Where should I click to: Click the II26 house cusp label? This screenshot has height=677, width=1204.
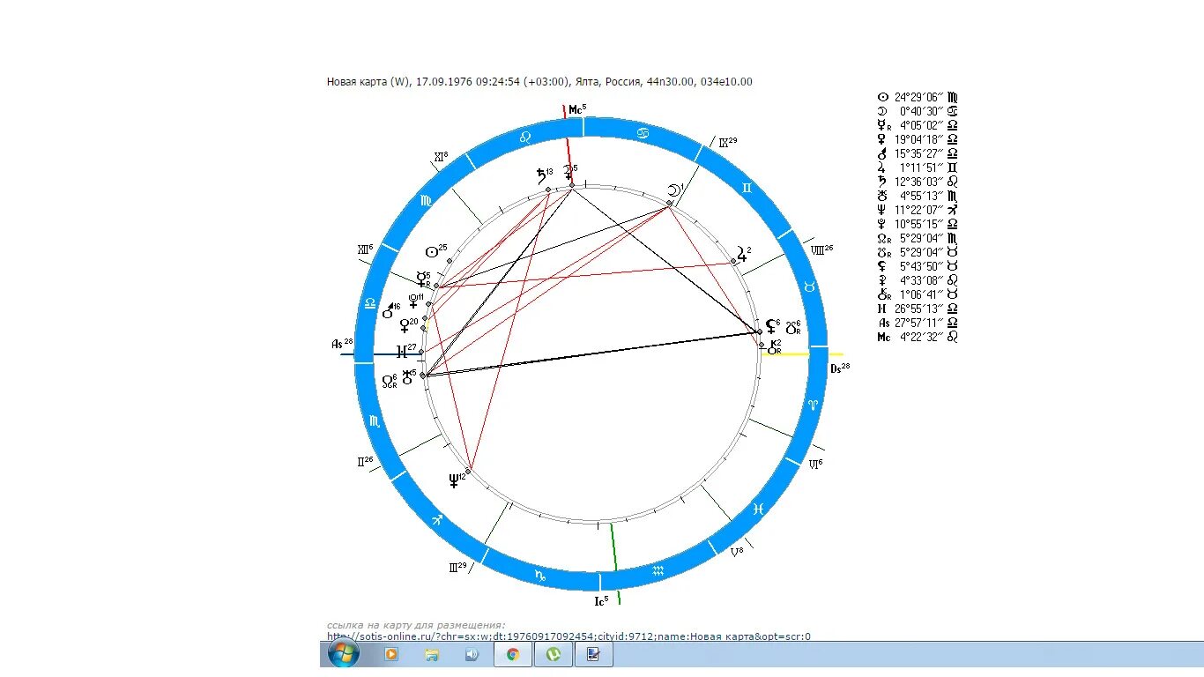pos(364,461)
